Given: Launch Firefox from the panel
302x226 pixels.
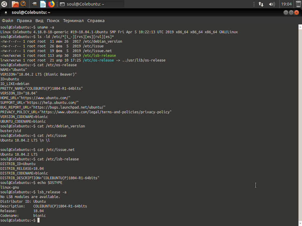Looking at the screenshot, I should [x=51, y=4].
